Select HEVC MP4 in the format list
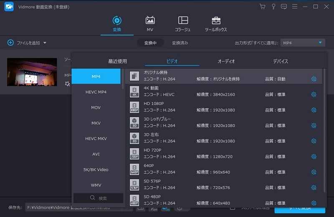This screenshot has width=334, height=217. click(x=96, y=92)
